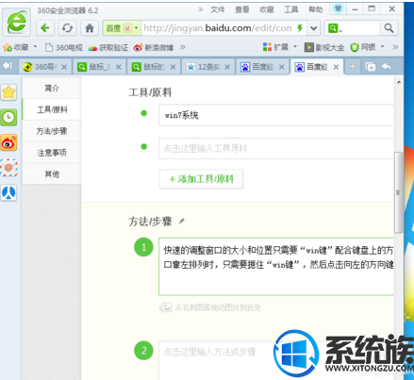The width and height of the screenshot is (414, 380).
Task: Show more toolbar items chevron at far right
Action: pos(395,47)
